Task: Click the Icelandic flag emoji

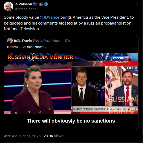Action: (41, 4)
